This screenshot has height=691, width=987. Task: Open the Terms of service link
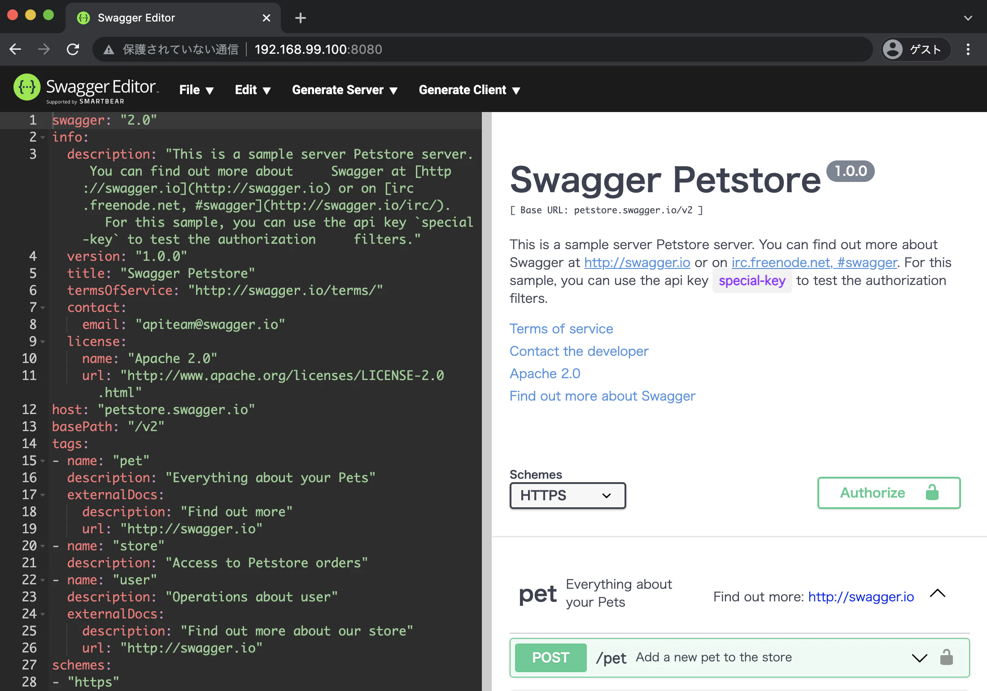[x=561, y=328]
